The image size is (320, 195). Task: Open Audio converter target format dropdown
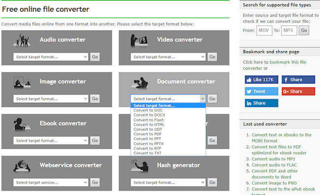coord(51,57)
